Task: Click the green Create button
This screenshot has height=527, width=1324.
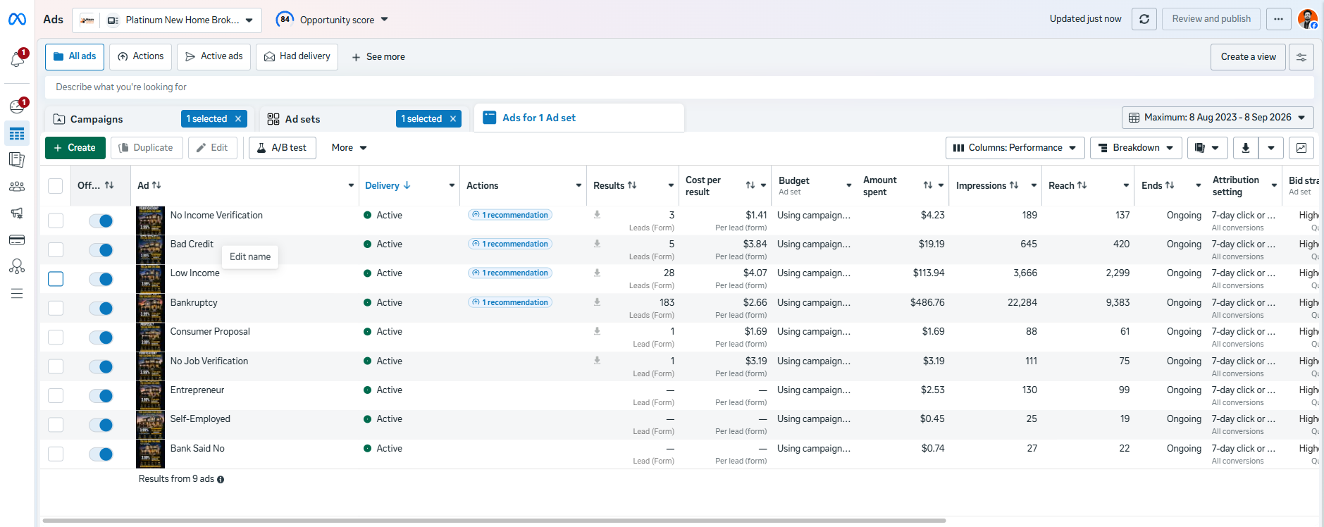Action: click(x=75, y=148)
